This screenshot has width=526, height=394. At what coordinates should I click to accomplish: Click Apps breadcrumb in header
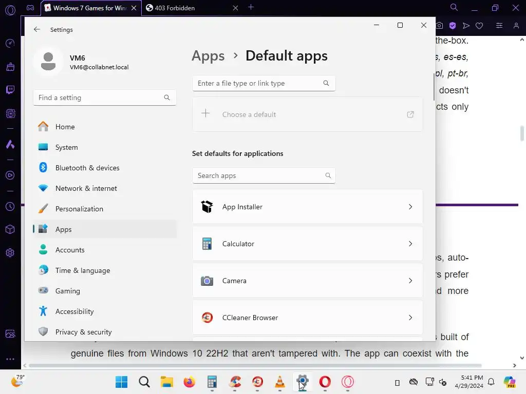(208, 55)
